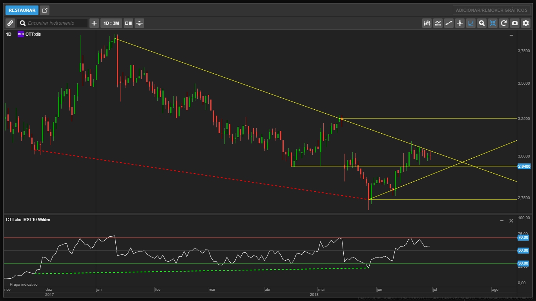This screenshot has width=536, height=301.
Task: Click the mai label on the time axis
Action: coord(321,290)
